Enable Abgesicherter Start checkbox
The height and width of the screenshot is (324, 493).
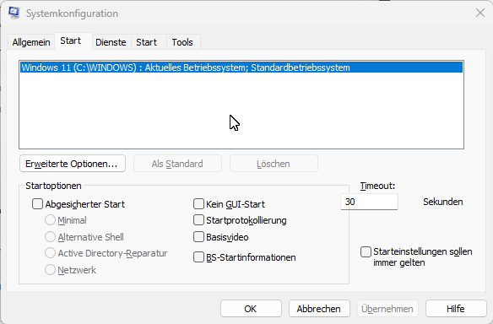37,204
